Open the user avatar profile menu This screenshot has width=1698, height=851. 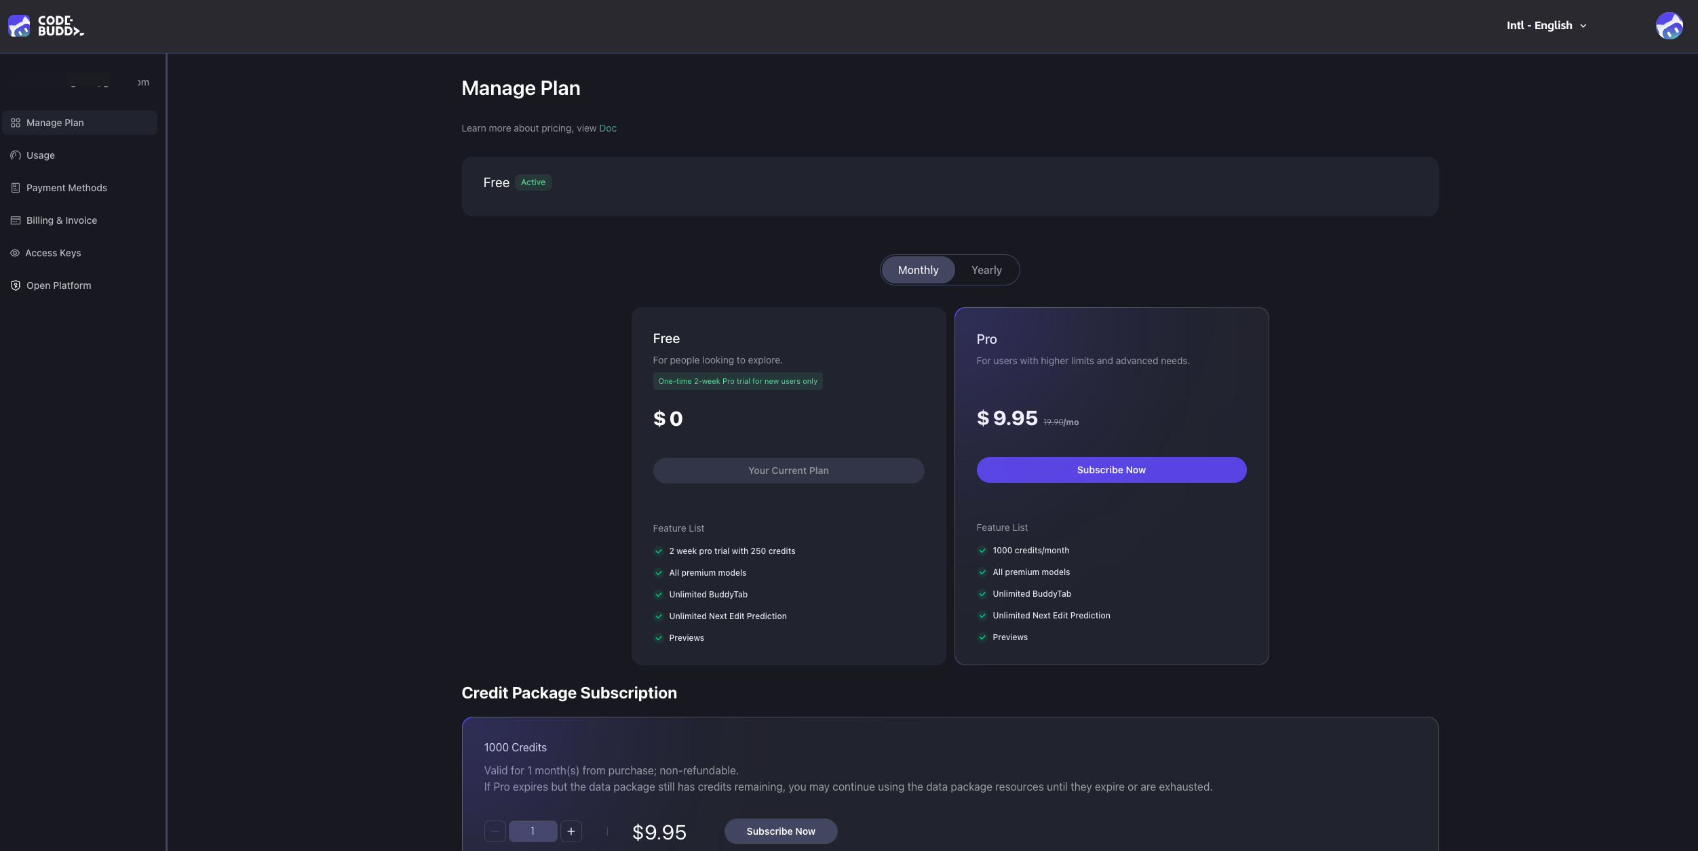(x=1668, y=26)
